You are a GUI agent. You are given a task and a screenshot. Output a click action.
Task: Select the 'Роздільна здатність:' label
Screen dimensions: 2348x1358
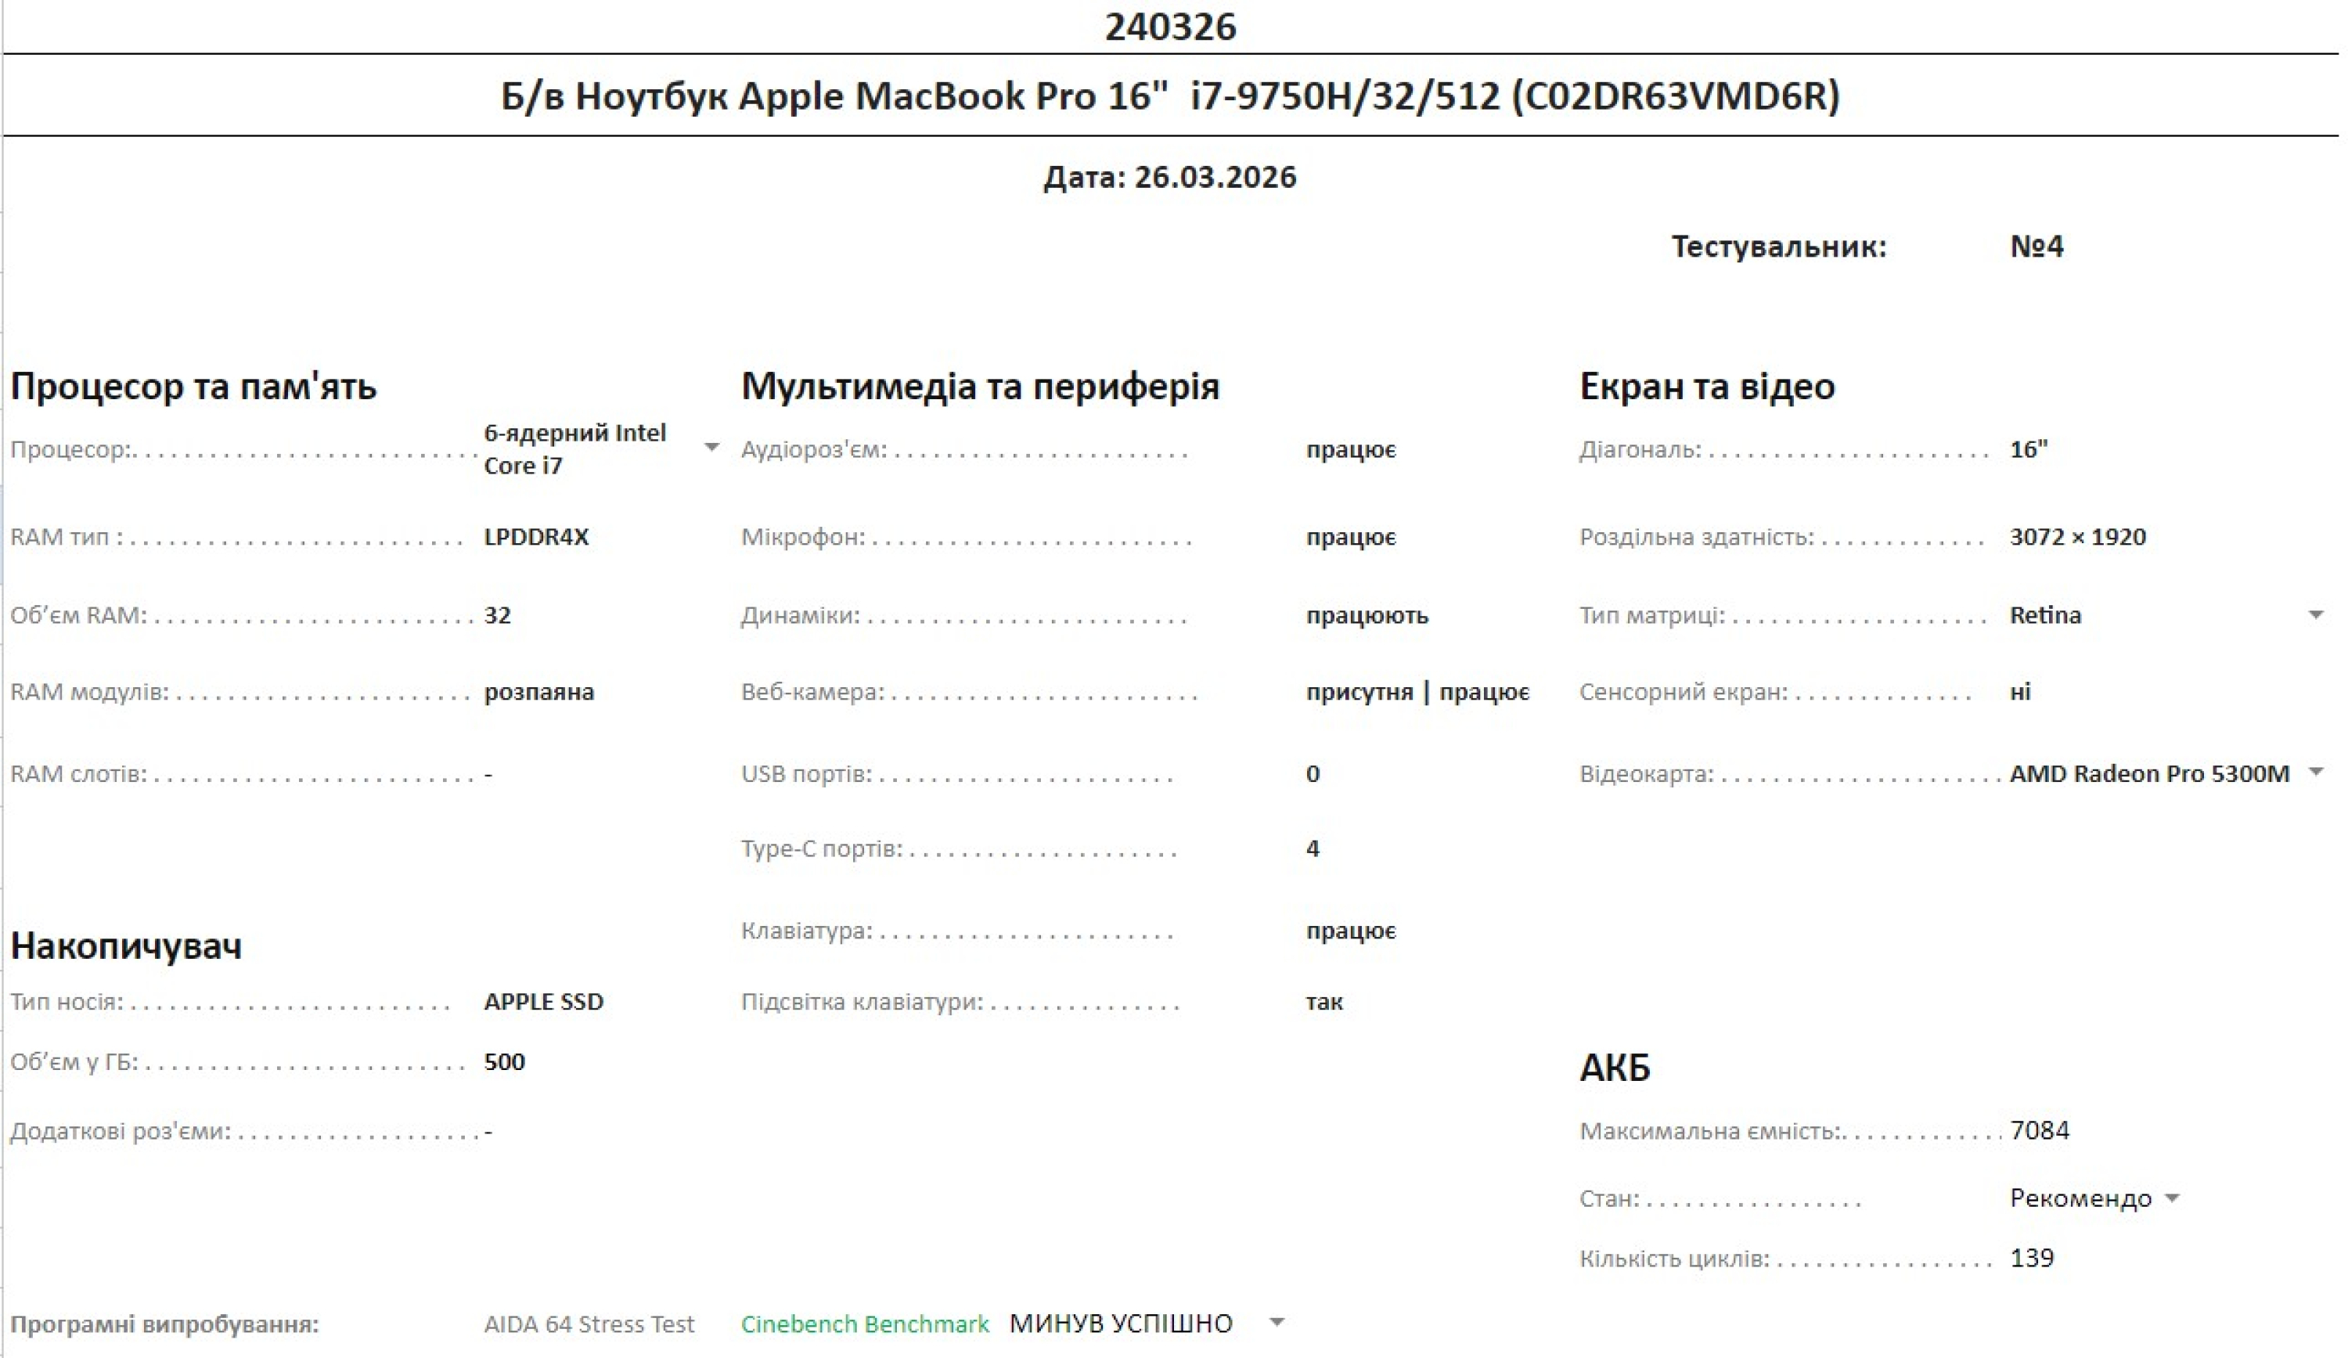click(x=1697, y=538)
